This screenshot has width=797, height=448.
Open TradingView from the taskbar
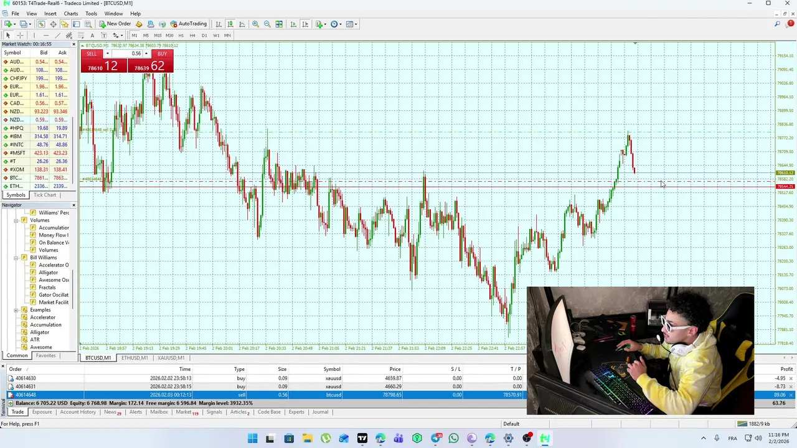point(362,439)
